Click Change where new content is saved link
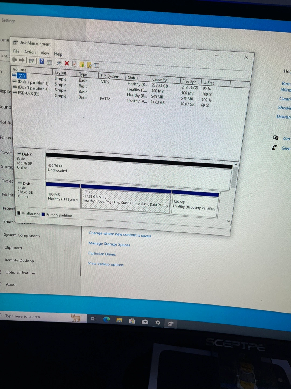Screen dimensions: 291x389 coord(120,234)
